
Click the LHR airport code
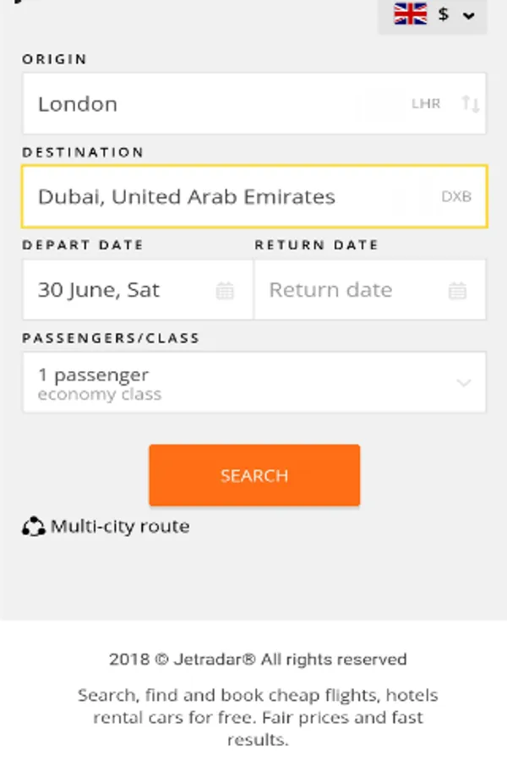426,104
